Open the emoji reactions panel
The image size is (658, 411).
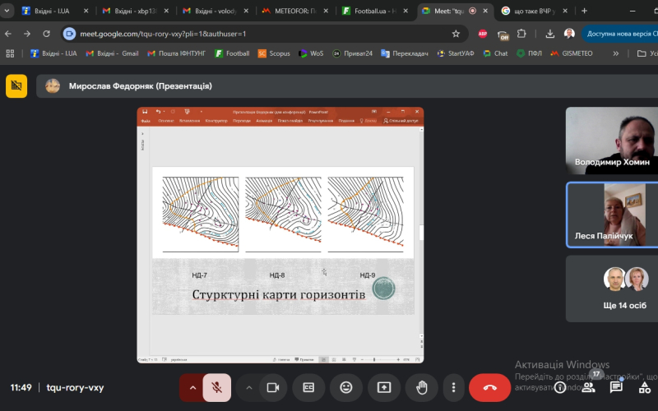pyautogui.click(x=345, y=387)
